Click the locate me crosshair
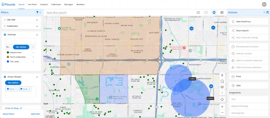This screenshot has width=270, height=118. coord(222,100)
